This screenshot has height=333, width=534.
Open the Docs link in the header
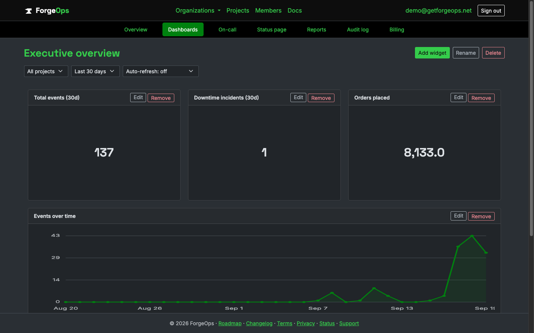[x=294, y=10]
